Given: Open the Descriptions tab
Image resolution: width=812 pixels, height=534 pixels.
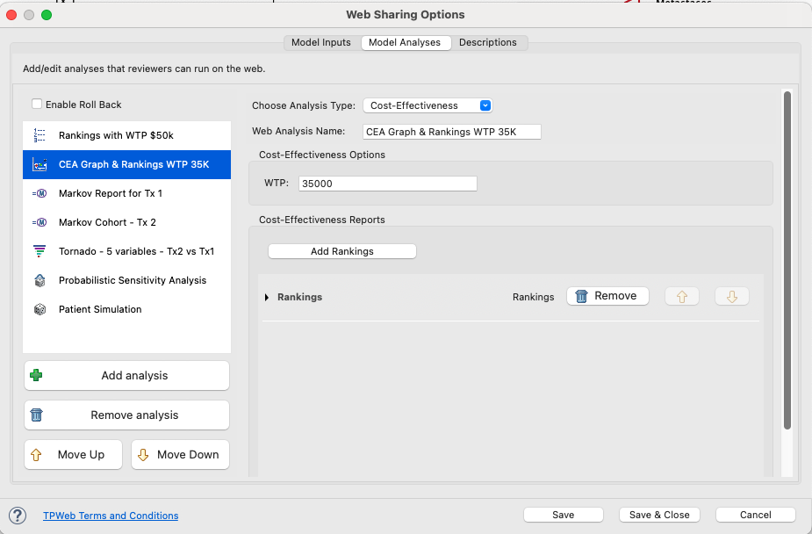Looking at the screenshot, I should [488, 42].
